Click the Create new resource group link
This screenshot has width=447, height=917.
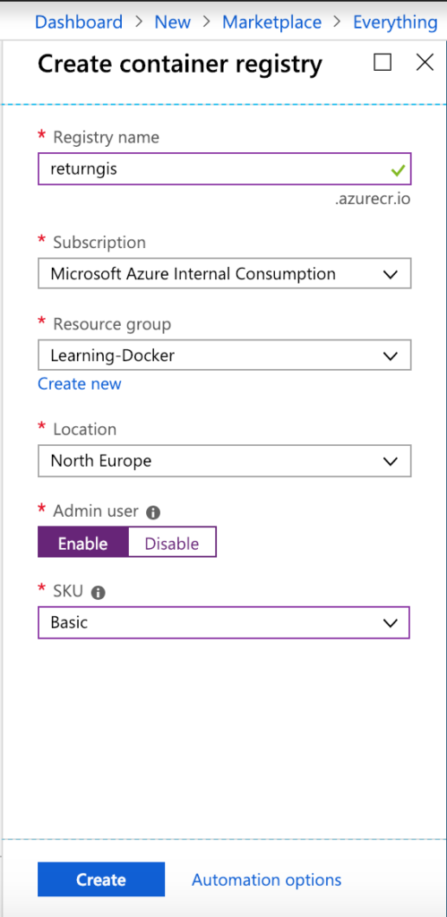point(80,383)
